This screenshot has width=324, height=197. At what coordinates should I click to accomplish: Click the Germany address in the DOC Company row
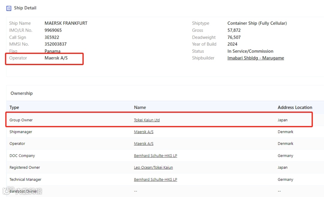click(285, 156)
